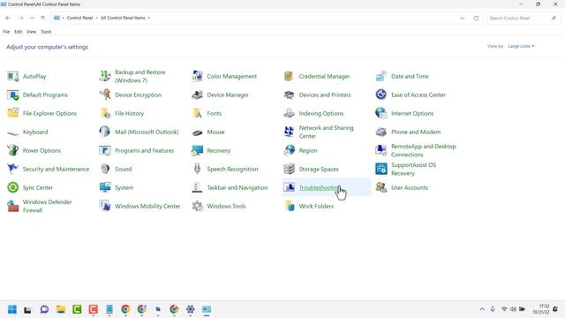Image resolution: width=565 pixels, height=318 pixels.
Task: Open File Explorer from the taskbar
Action: 61,309
